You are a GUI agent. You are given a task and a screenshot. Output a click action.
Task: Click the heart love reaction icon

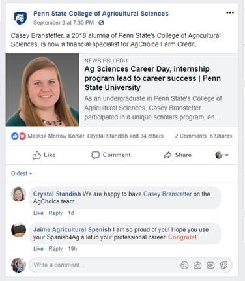pos(22,136)
